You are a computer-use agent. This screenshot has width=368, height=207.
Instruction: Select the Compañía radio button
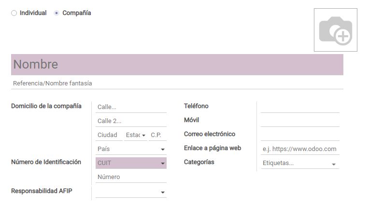57,13
